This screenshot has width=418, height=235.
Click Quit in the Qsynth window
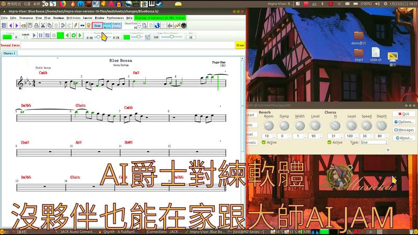tap(403, 114)
